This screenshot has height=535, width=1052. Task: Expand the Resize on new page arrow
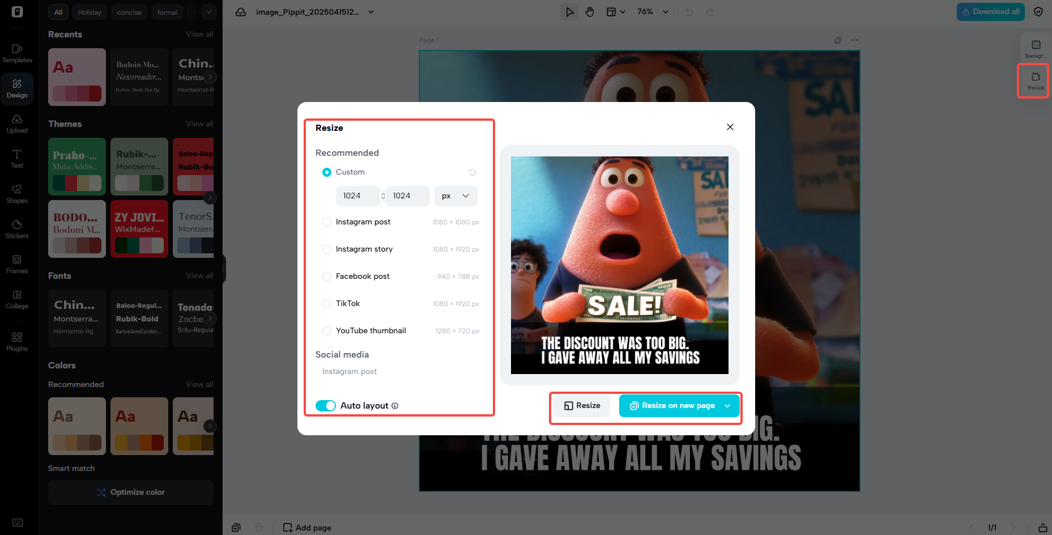point(728,406)
